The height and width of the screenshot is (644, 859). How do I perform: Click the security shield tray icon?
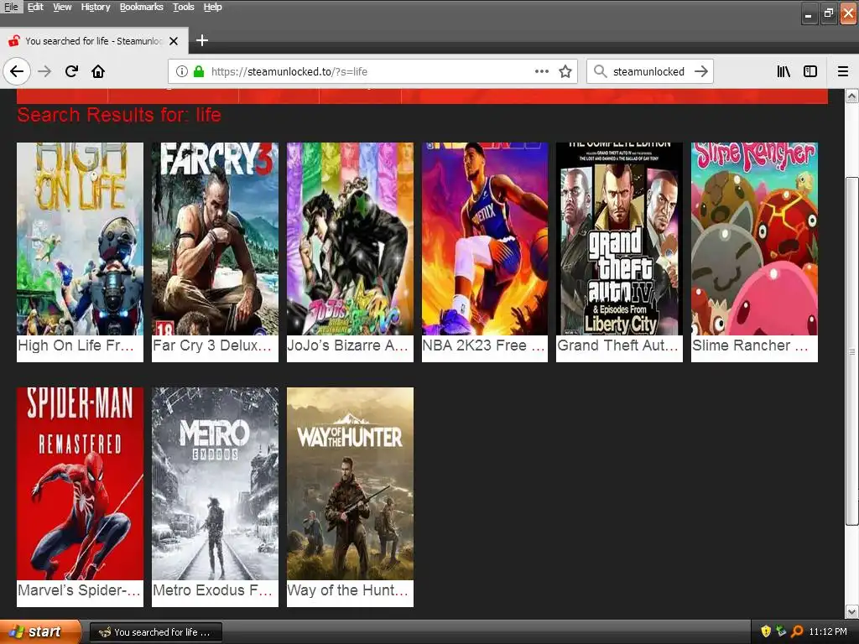coord(766,631)
